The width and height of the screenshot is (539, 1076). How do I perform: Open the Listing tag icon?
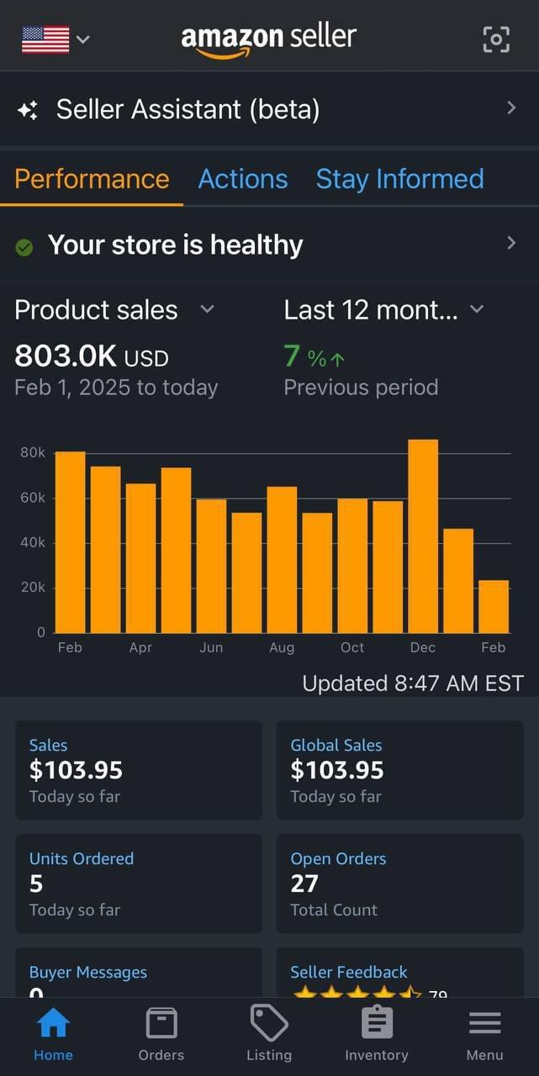tap(269, 1025)
